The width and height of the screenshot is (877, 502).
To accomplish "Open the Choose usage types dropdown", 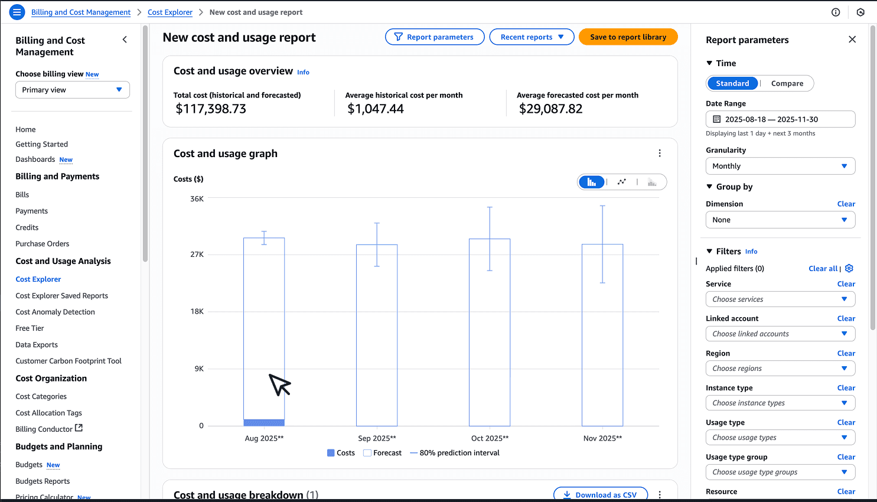I will [x=780, y=438].
